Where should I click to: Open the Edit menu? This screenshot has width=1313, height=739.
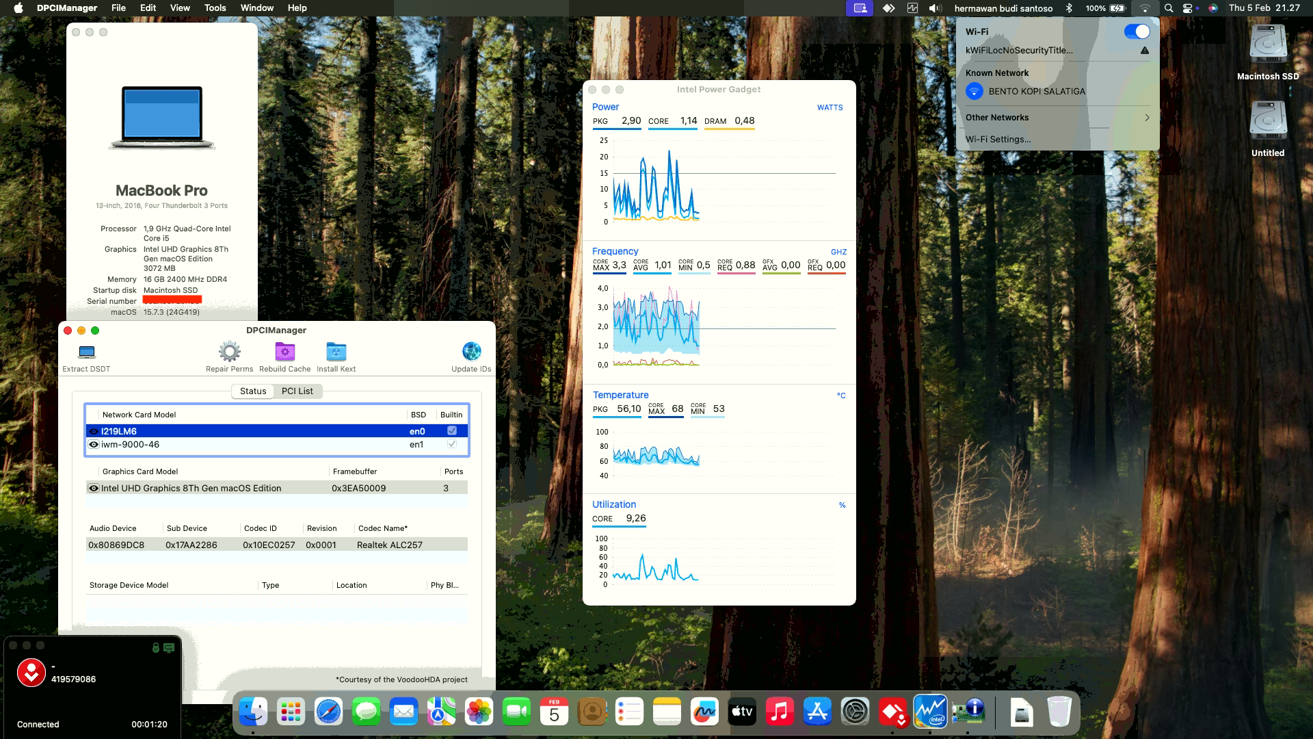(148, 8)
